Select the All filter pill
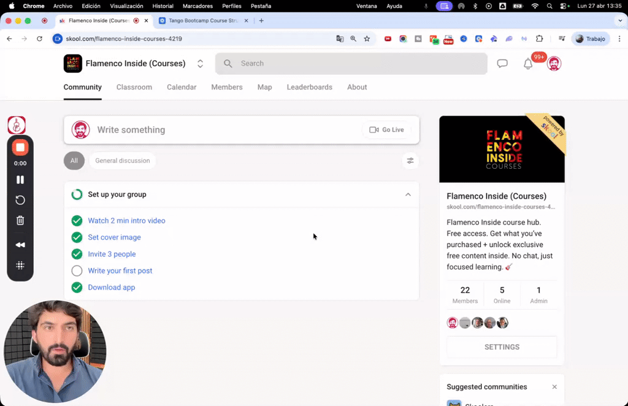Viewport: 628px width, 406px height. click(x=74, y=161)
